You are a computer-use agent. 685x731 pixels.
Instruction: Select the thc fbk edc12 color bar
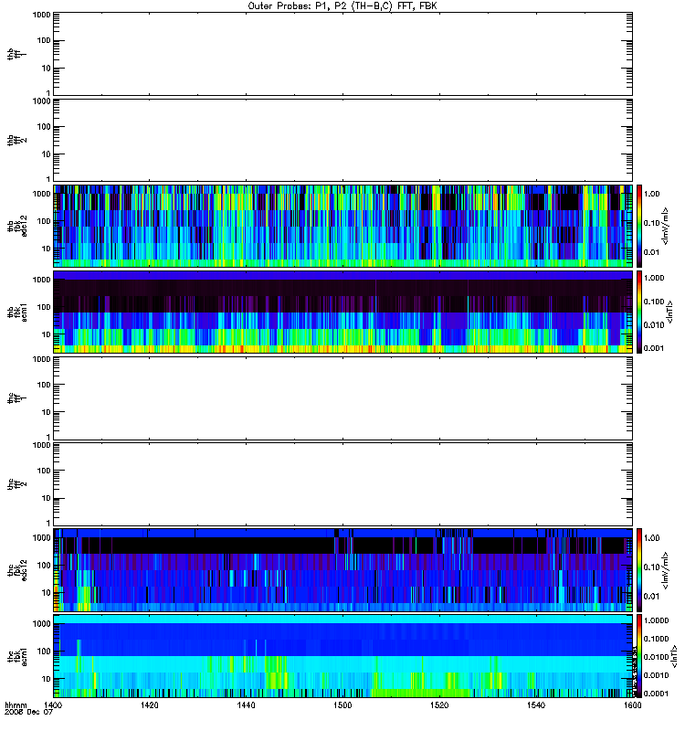pos(639,569)
